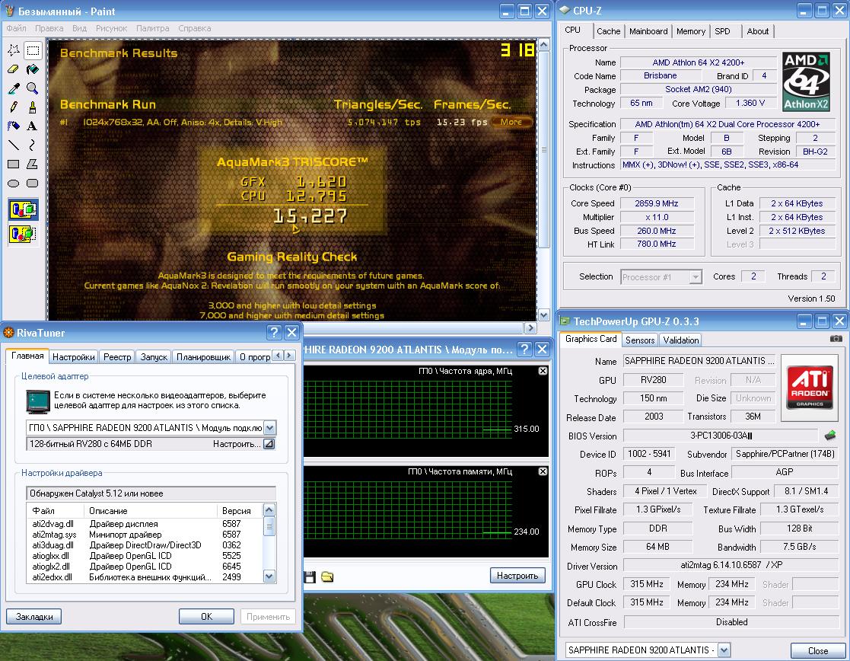Click the BIOS save chip icon in GPU-Z
850x661 pixels.
pos(830,436)
